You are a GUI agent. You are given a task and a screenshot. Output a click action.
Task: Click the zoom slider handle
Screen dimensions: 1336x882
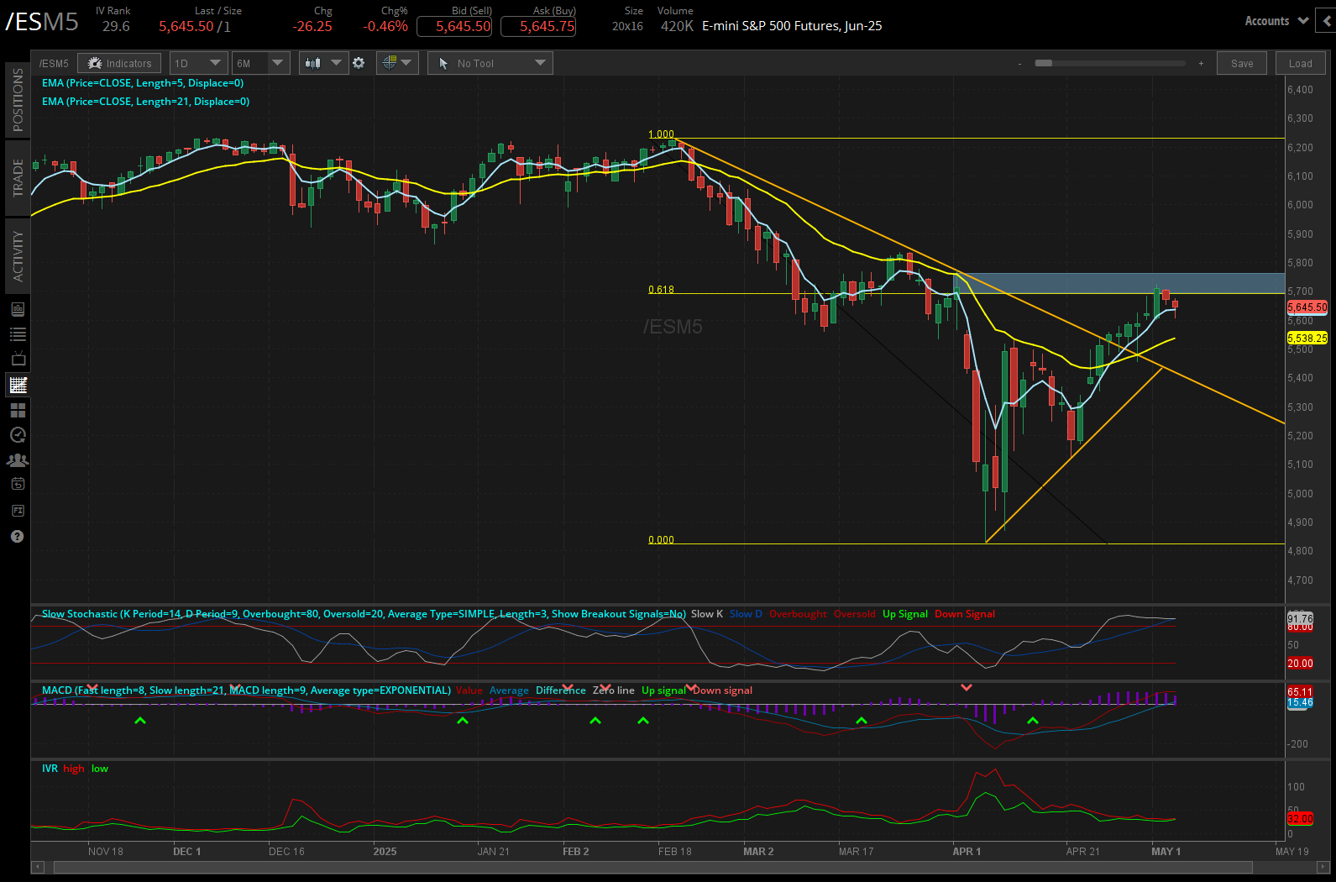(x=1044, y=63)
